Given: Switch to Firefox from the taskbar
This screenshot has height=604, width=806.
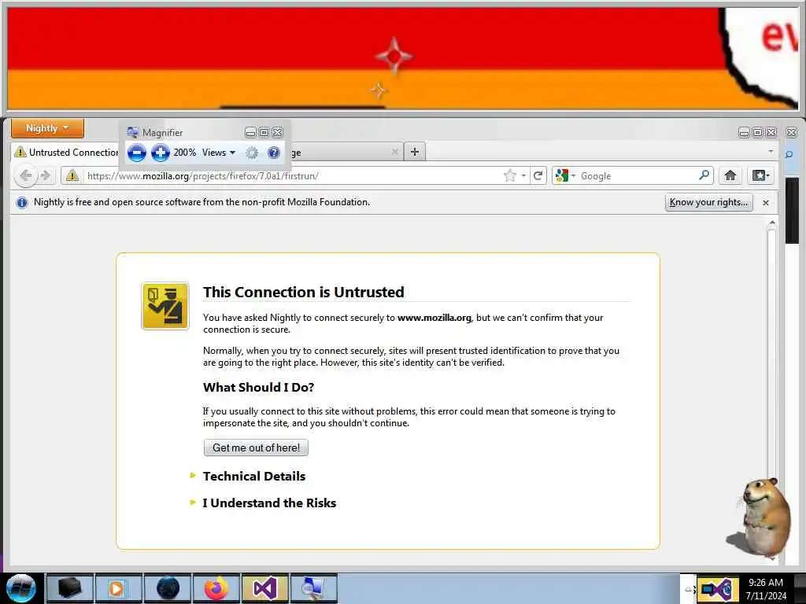Looking at the screenshot, I should click(x=216, y=588).
